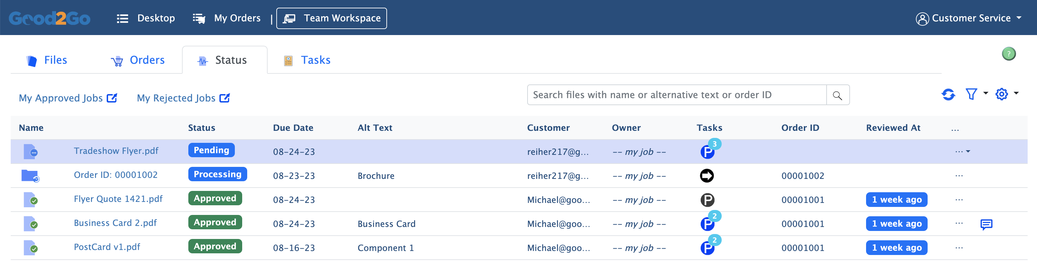Screen dimensions: 1037x264
Task: Click due date 08-16-23 cell
Action: click(x=294, y=248)
